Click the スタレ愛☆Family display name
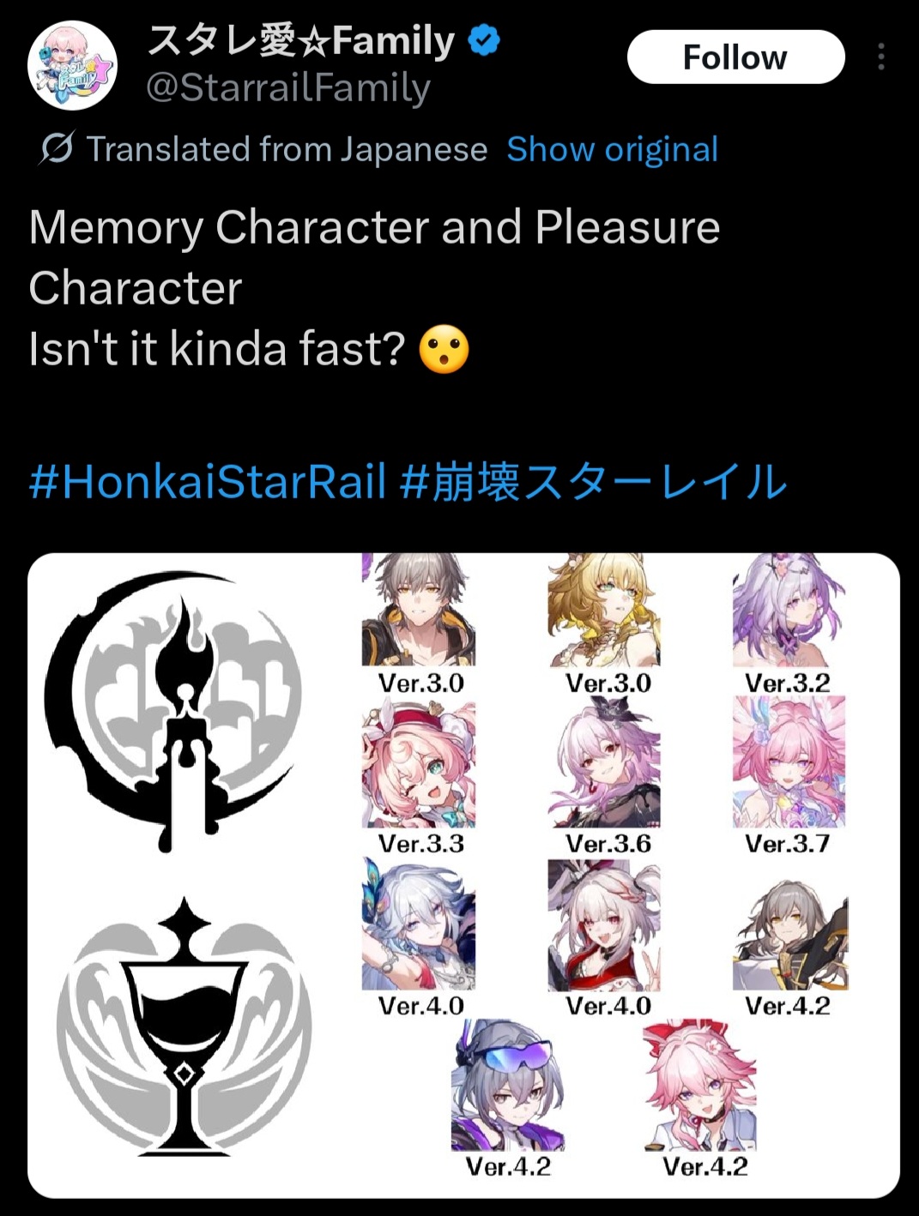Viewport: 919px width, 1216px height. tap(302, 40)
